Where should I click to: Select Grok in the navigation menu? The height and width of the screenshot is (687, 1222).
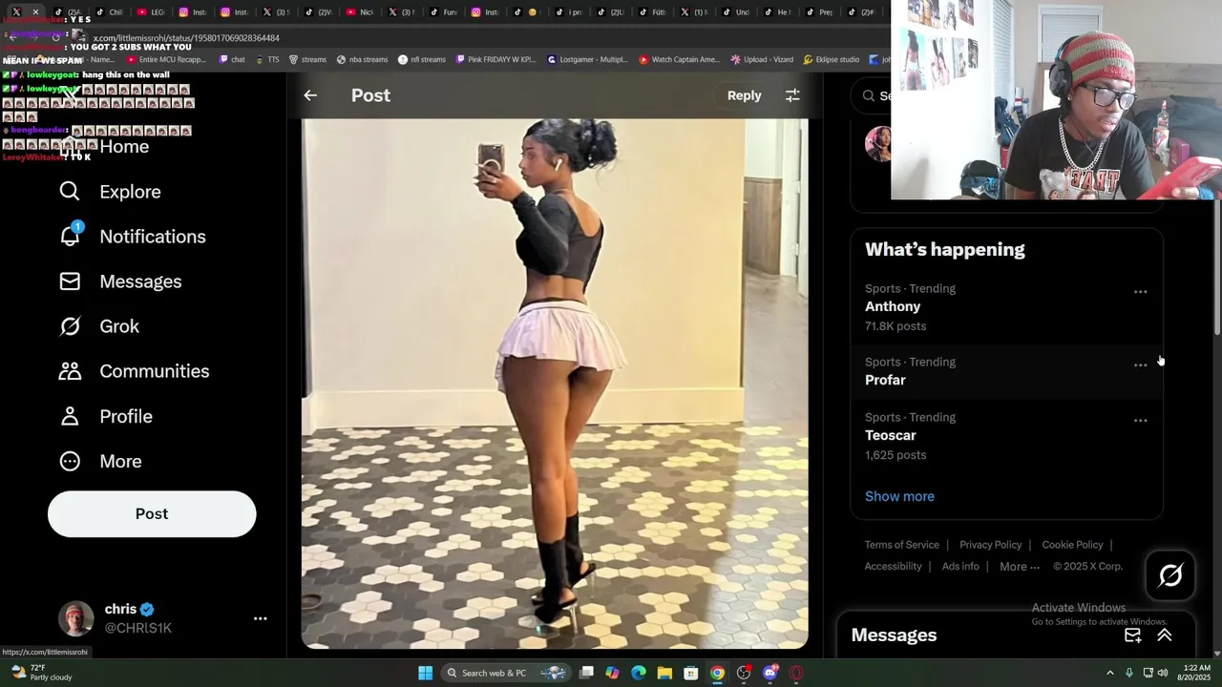pos(119,326)
